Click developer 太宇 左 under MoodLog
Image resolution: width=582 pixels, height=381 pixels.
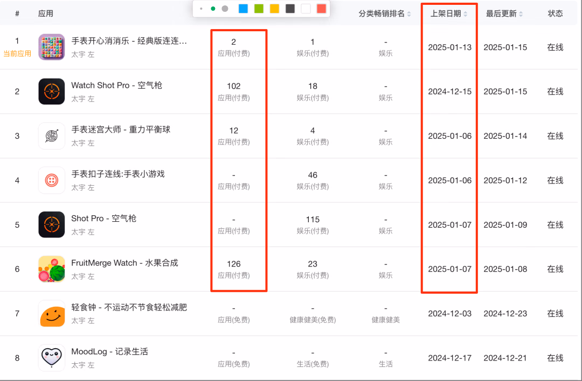click(x=83, y=365)
